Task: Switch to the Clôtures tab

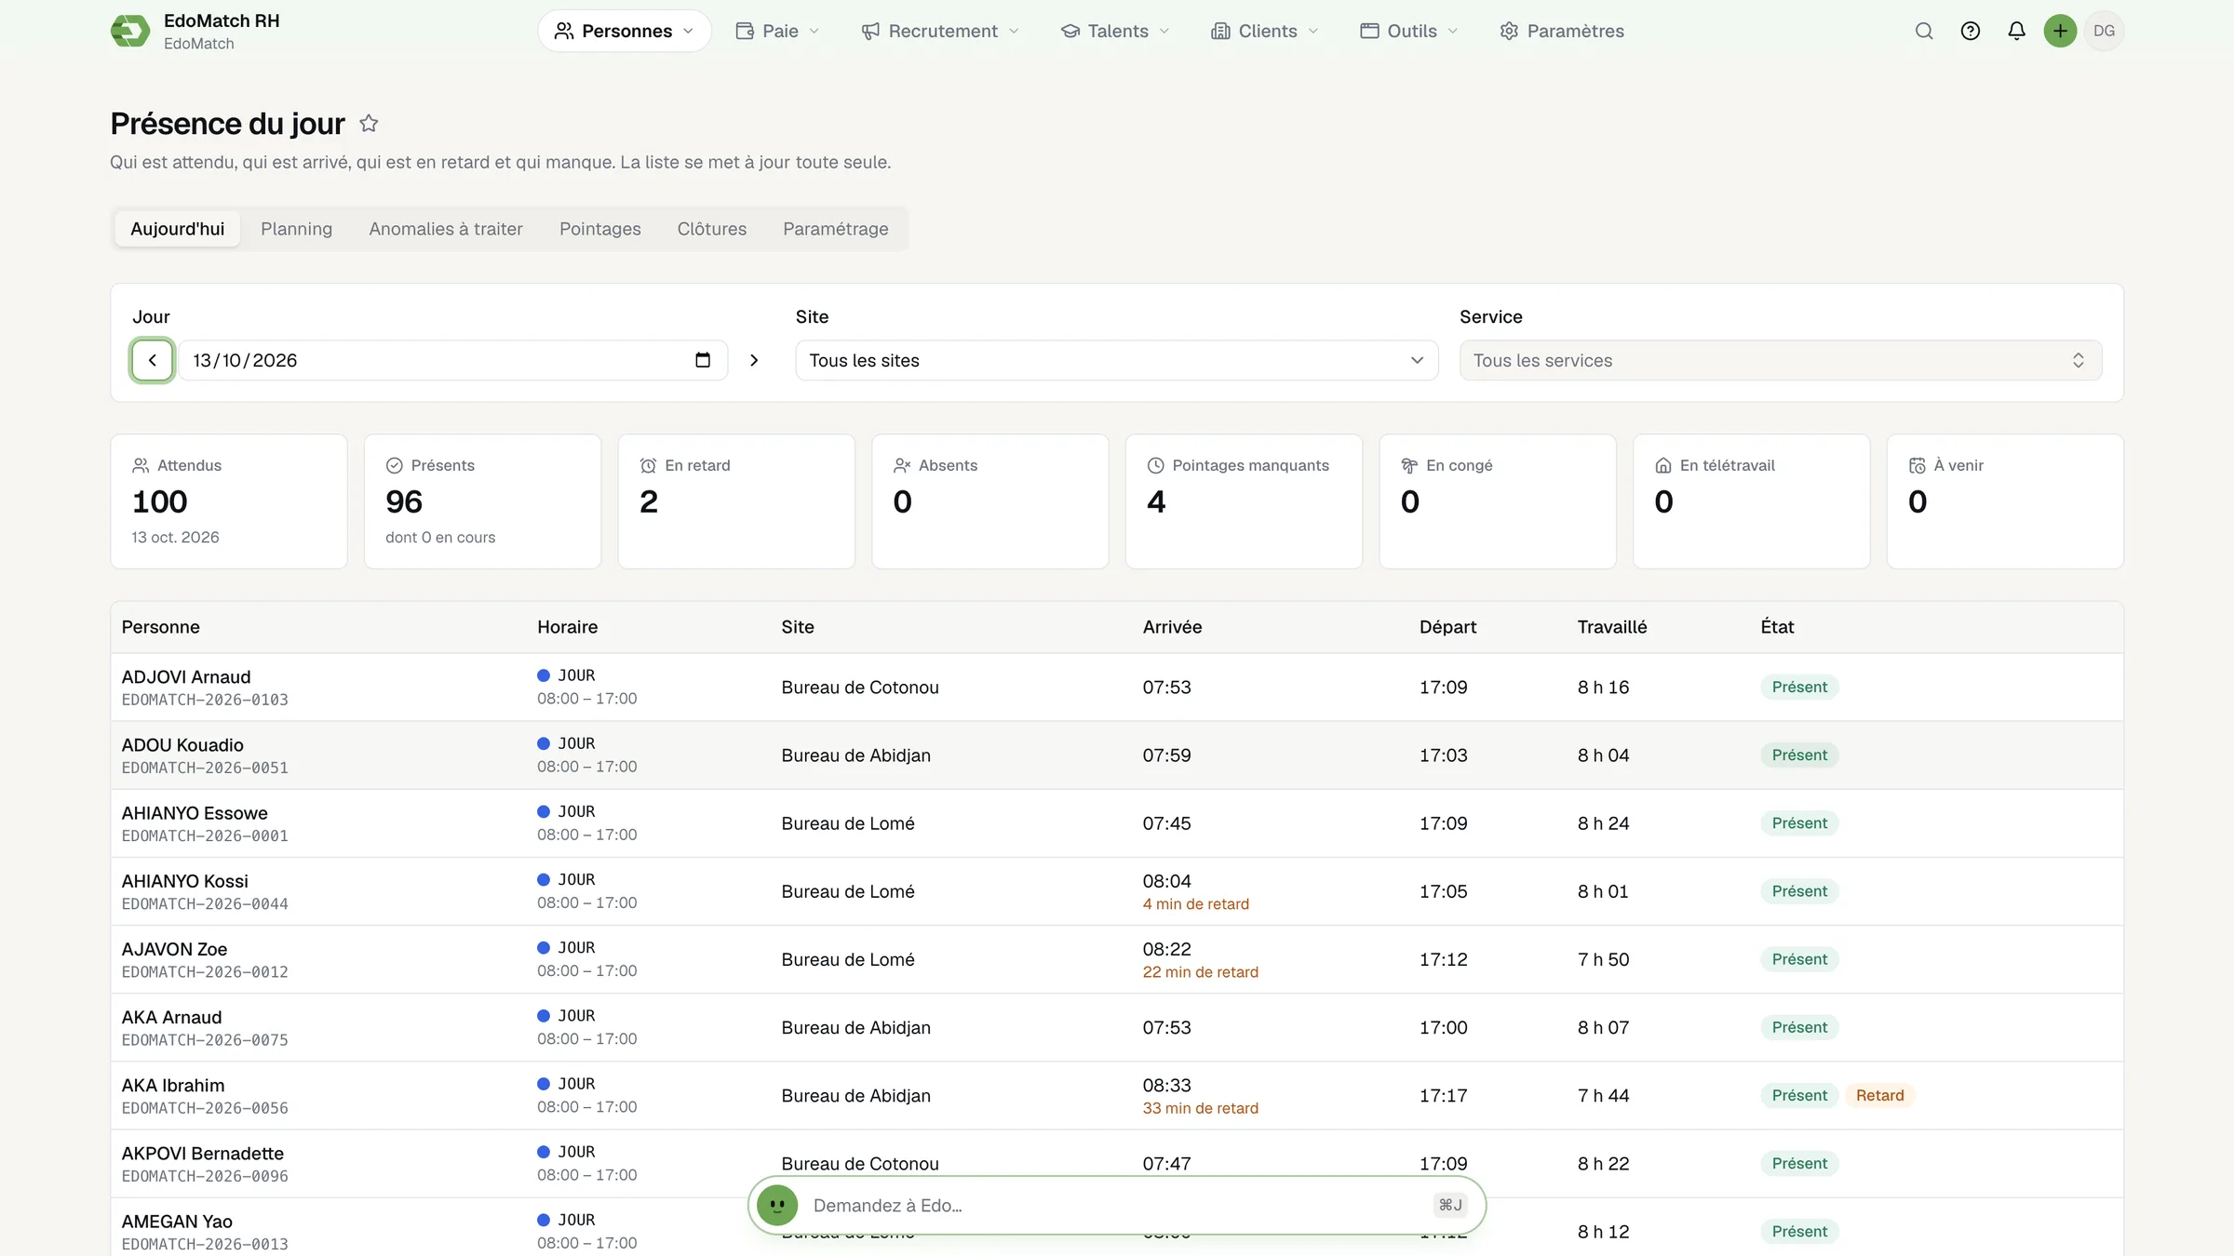Action: pos(712,229)
